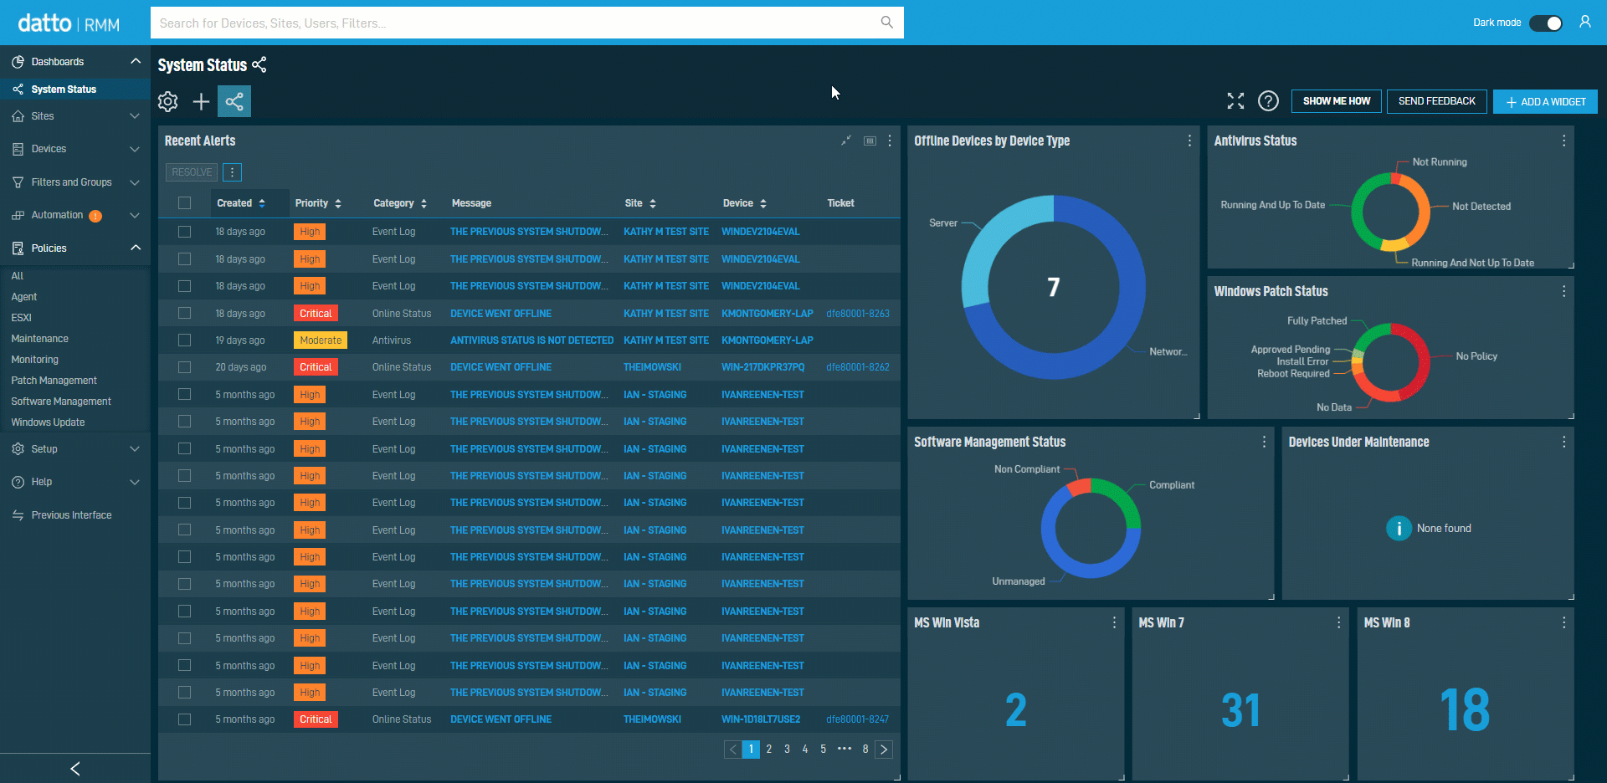Tick the select-all alerts header checkbox

click(x=185, y=203)
